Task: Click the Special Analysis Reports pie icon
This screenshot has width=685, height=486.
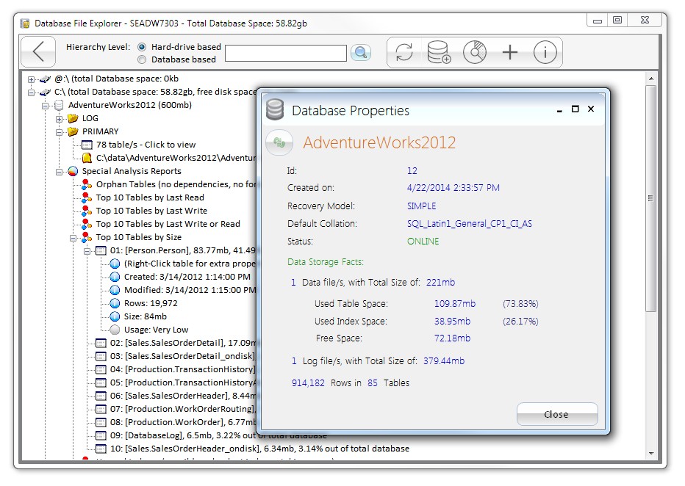Action: (73, 171)
